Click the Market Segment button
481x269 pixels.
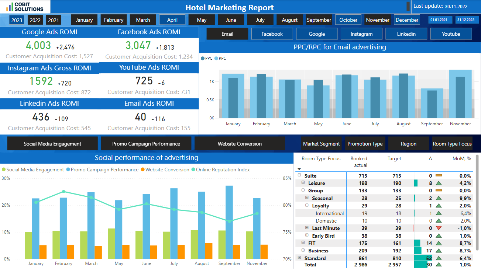tap(321, 143)
